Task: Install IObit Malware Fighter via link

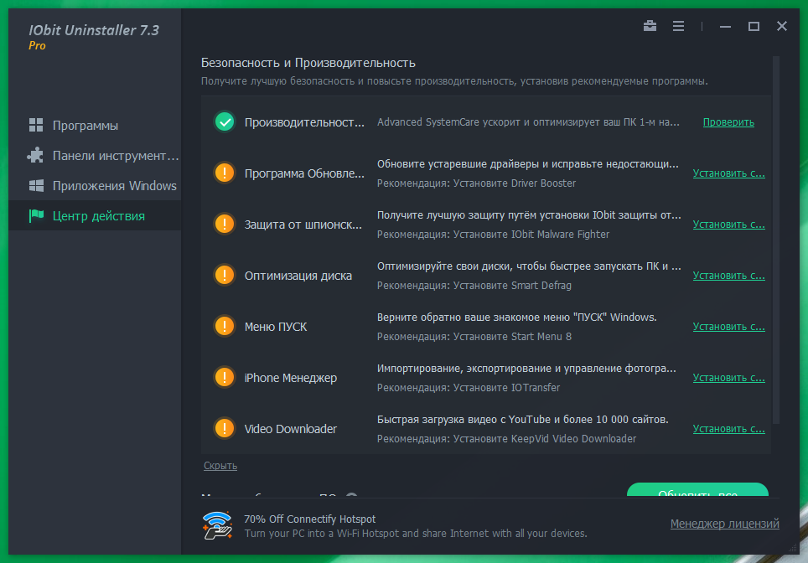Action: point(728,224)
